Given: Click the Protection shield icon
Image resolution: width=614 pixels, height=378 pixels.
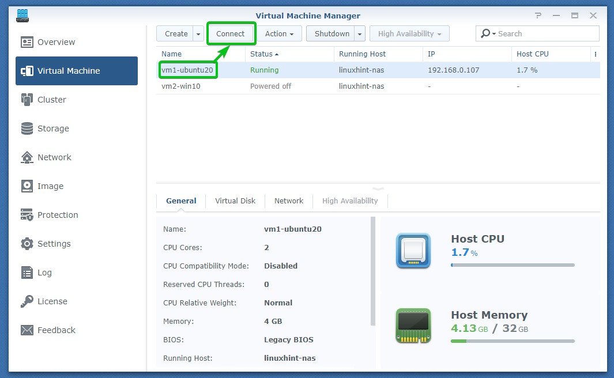Looking at the screenshot, I should (x=27, y=215).
